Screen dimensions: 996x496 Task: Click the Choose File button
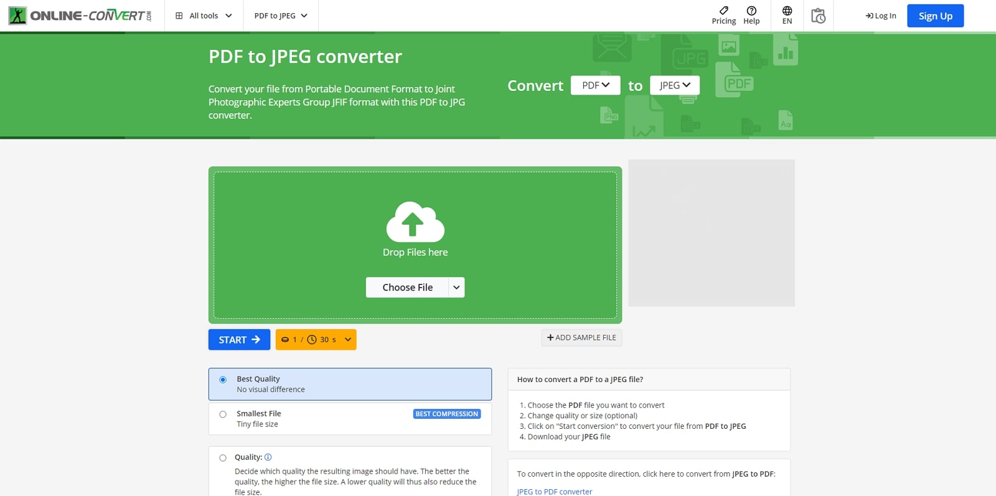[407, 288]
